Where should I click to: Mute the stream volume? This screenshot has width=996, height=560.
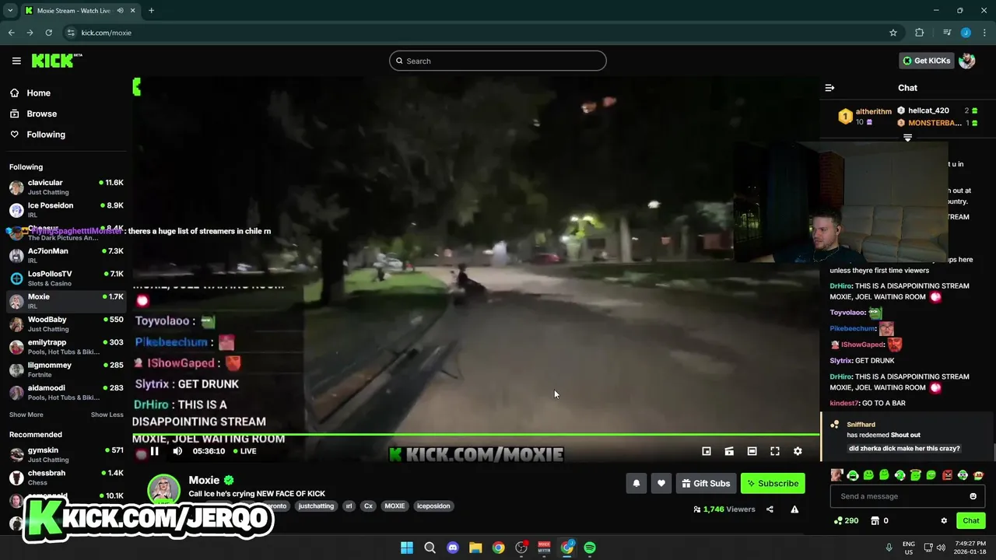[x=177, y=451]
